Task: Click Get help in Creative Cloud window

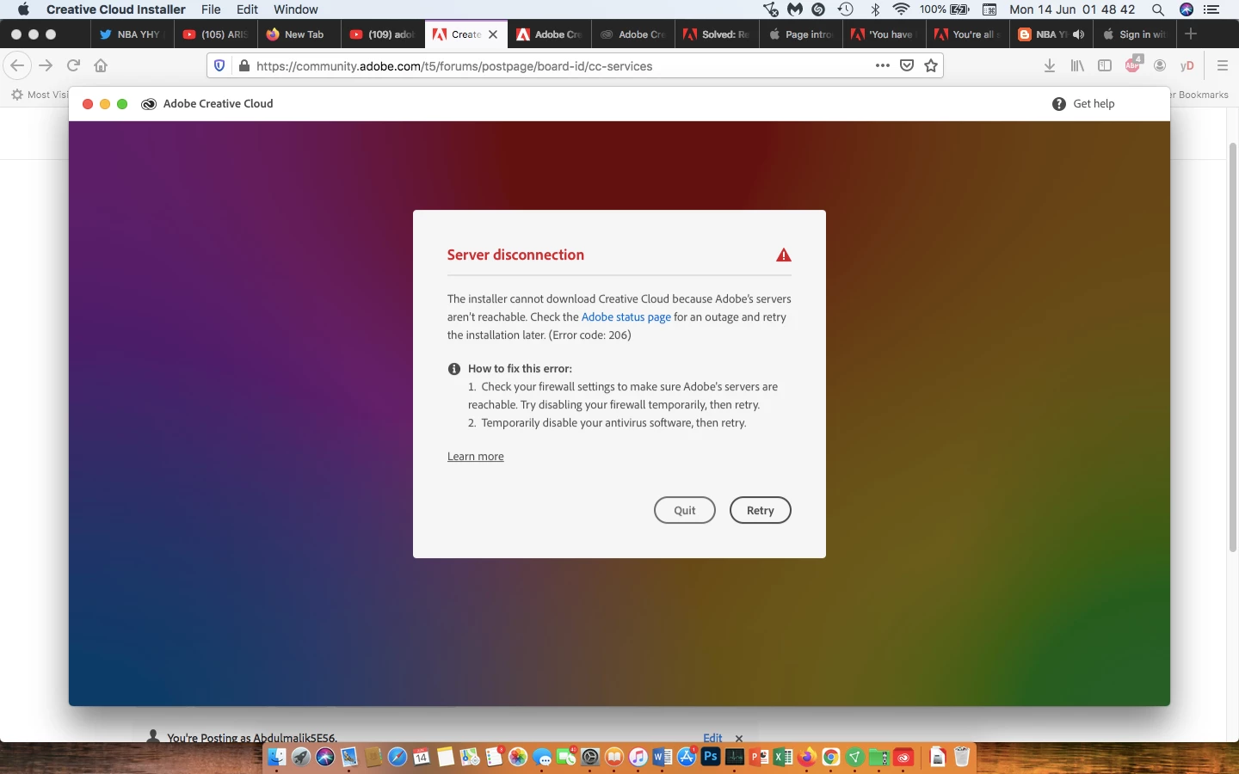Action: click(1094, 103)
